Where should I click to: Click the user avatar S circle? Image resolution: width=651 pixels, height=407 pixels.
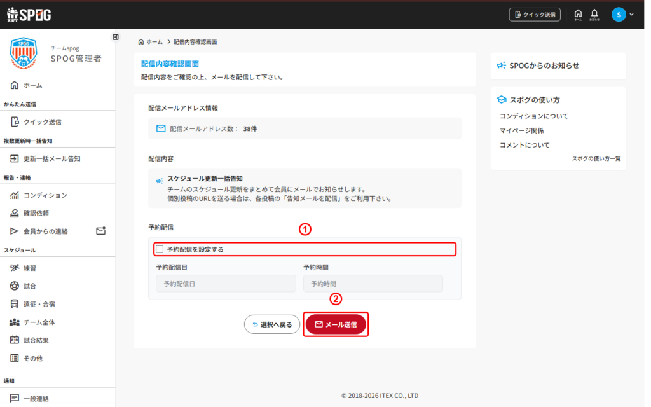pyautogui.click(x=619, y=15)
